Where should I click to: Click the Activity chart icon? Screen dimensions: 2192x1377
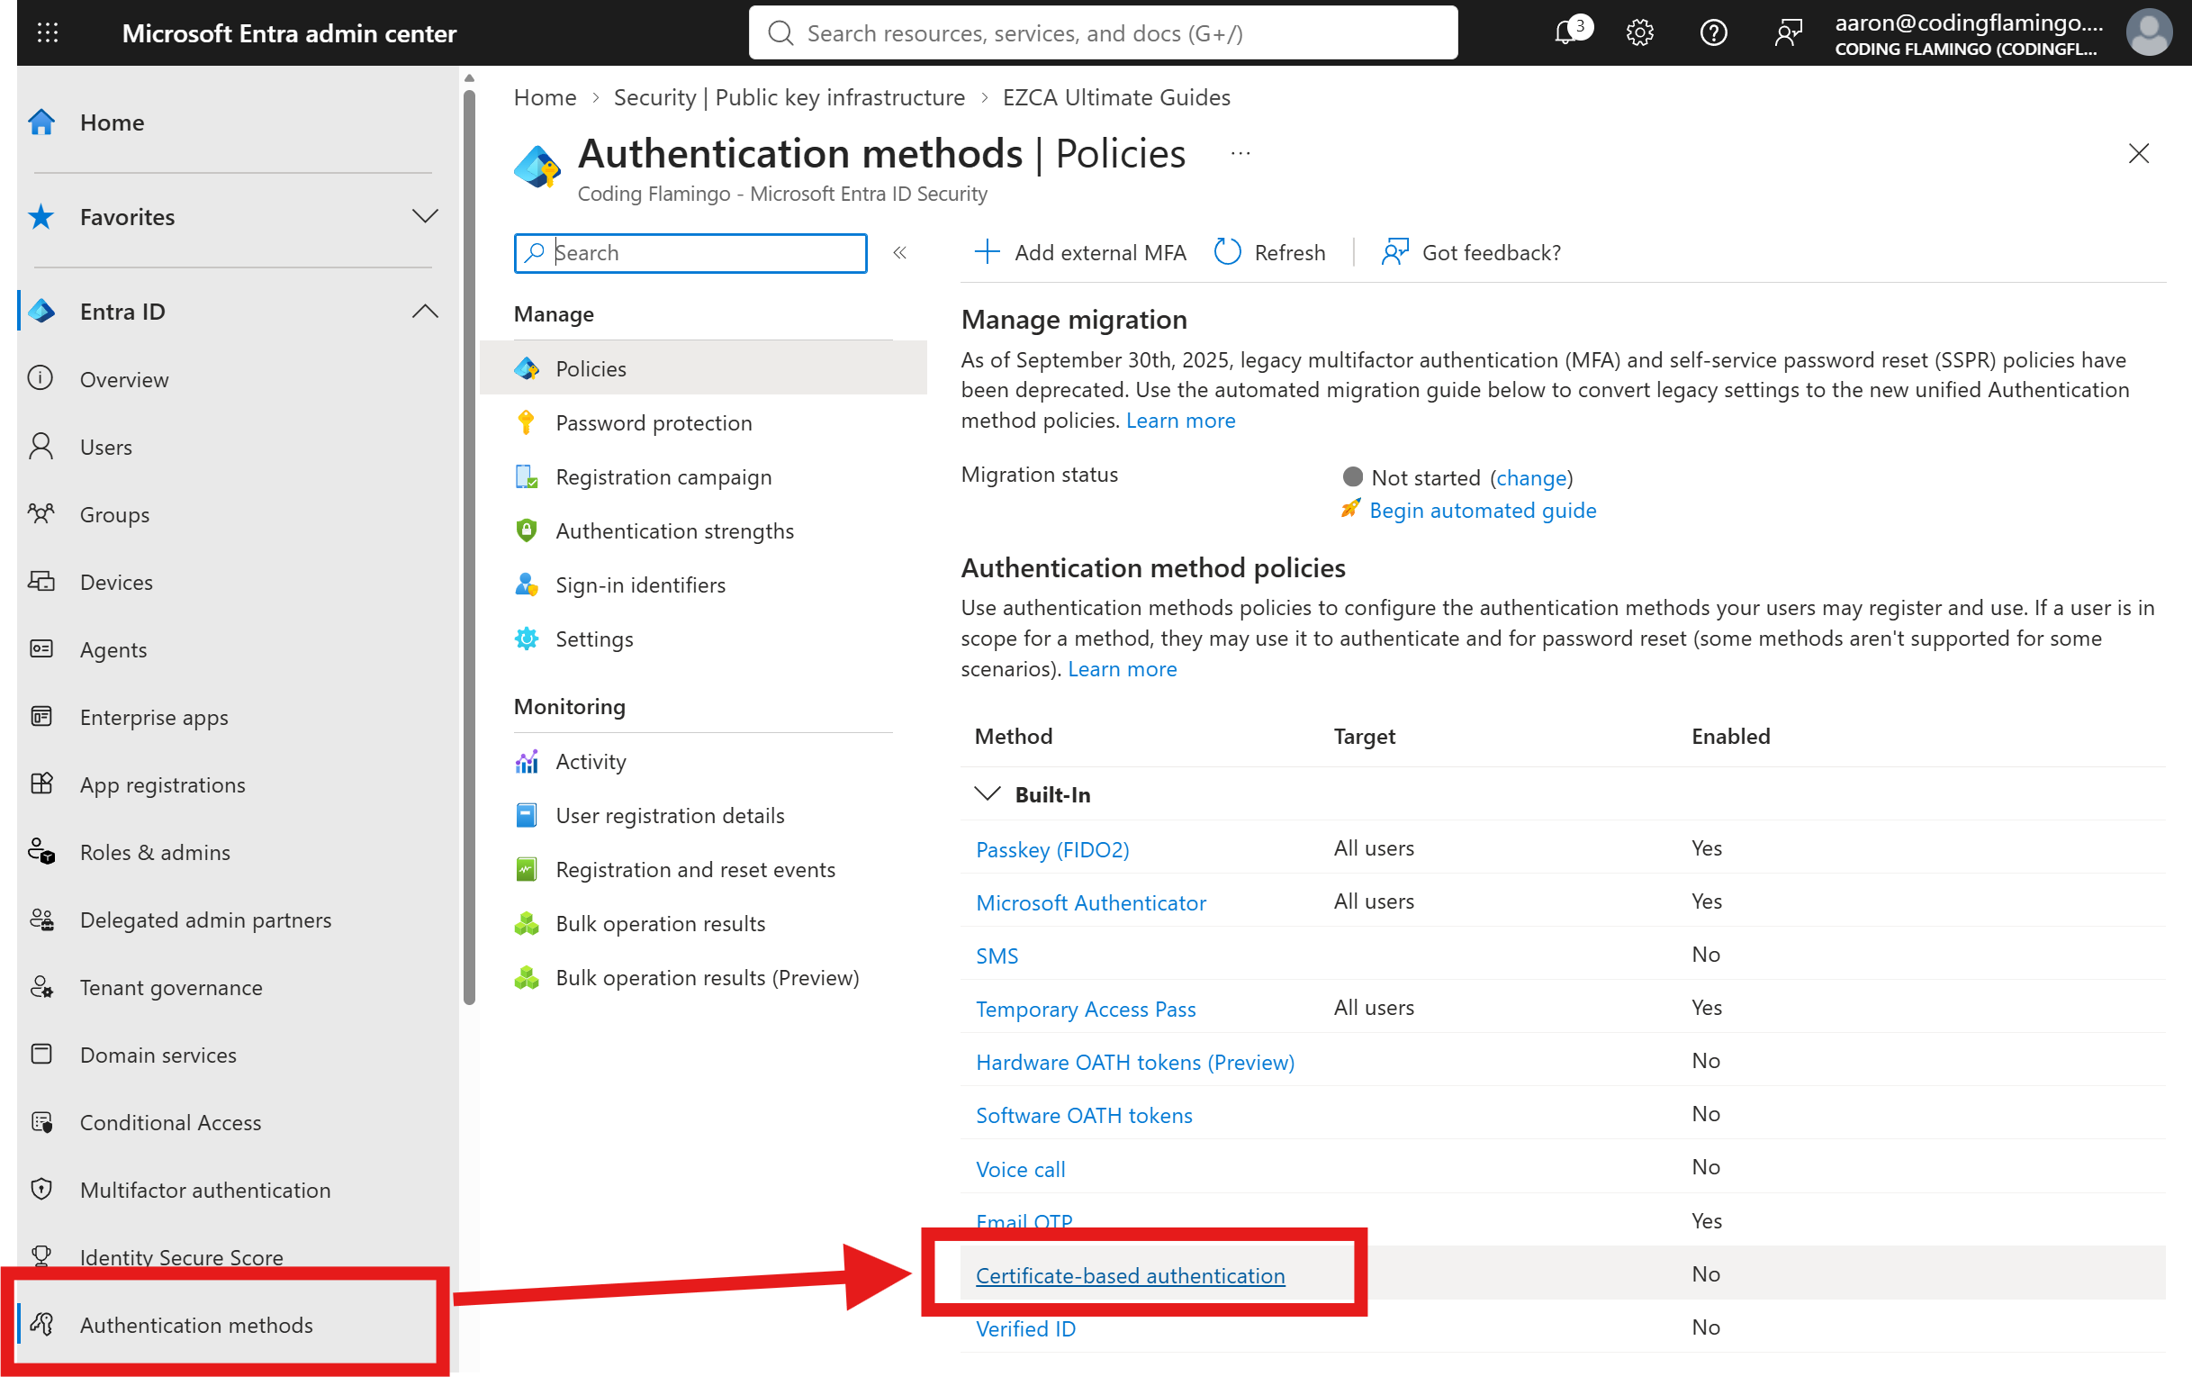point(526,761)
